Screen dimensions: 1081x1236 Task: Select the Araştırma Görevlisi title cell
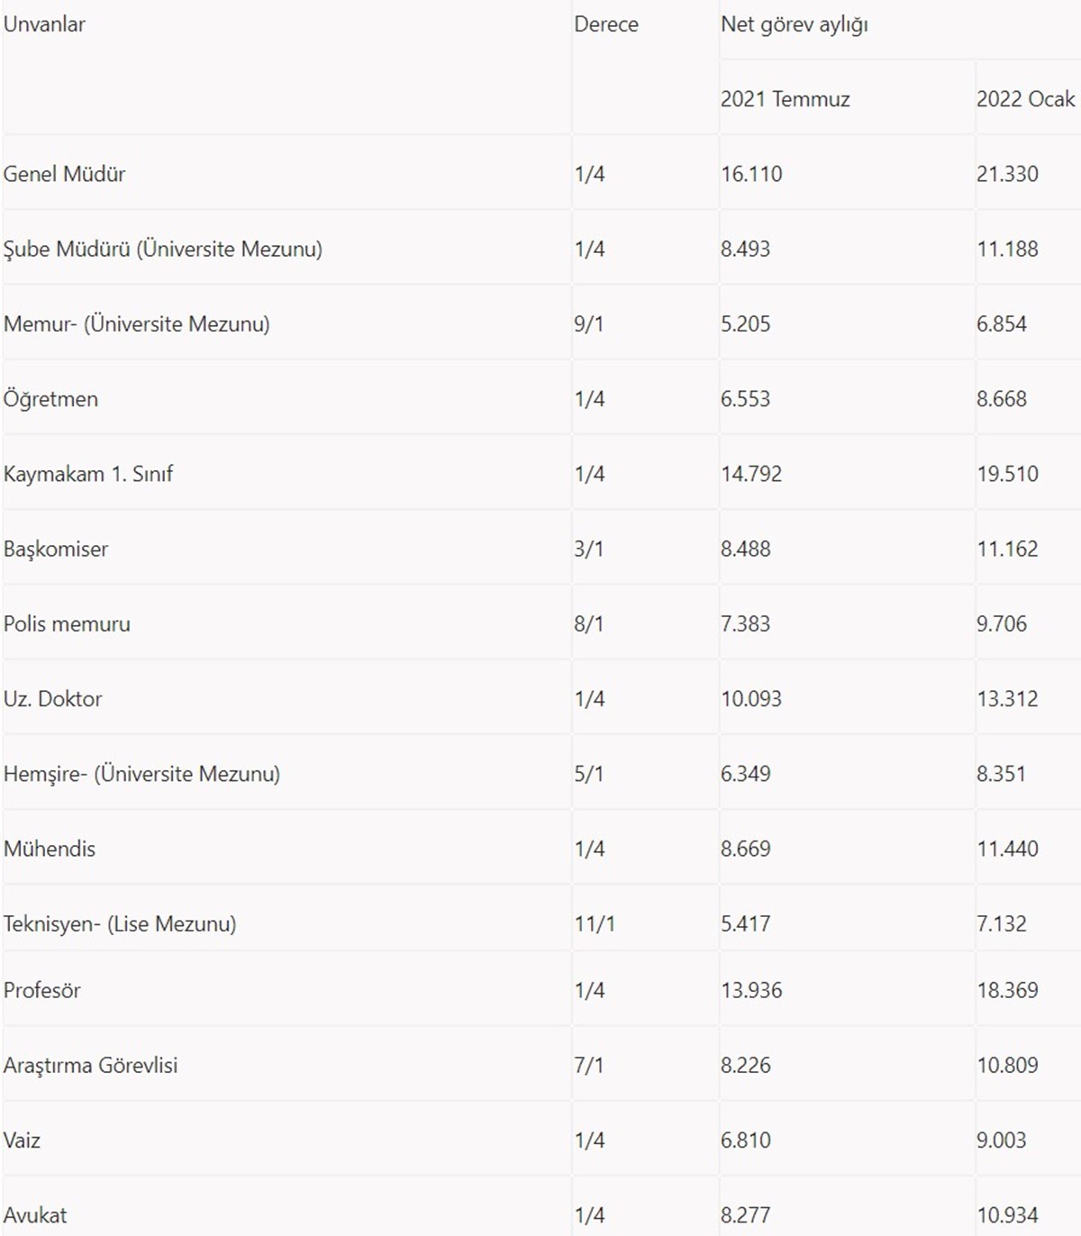pos(90,1065)
